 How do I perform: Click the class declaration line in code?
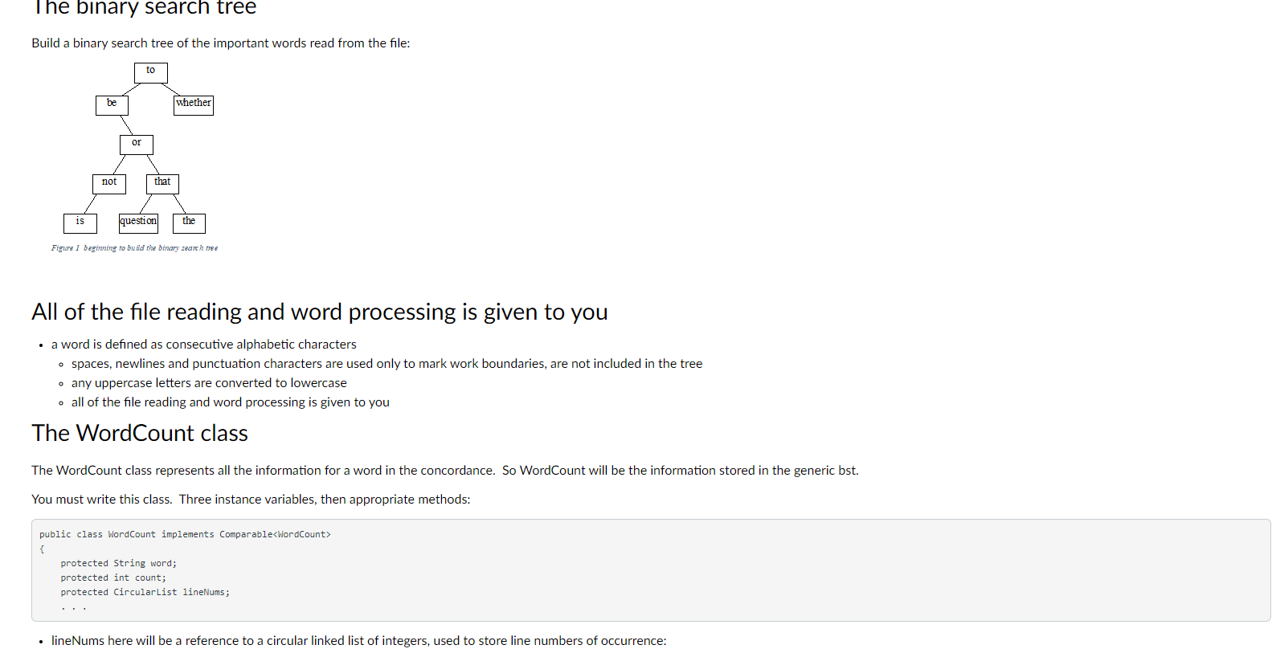(x=185, y=534)
